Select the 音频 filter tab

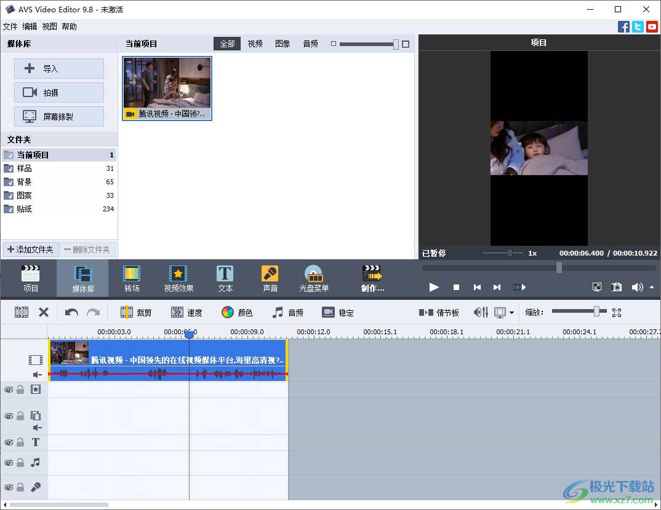pyautogui.click(x=311, y=44)
